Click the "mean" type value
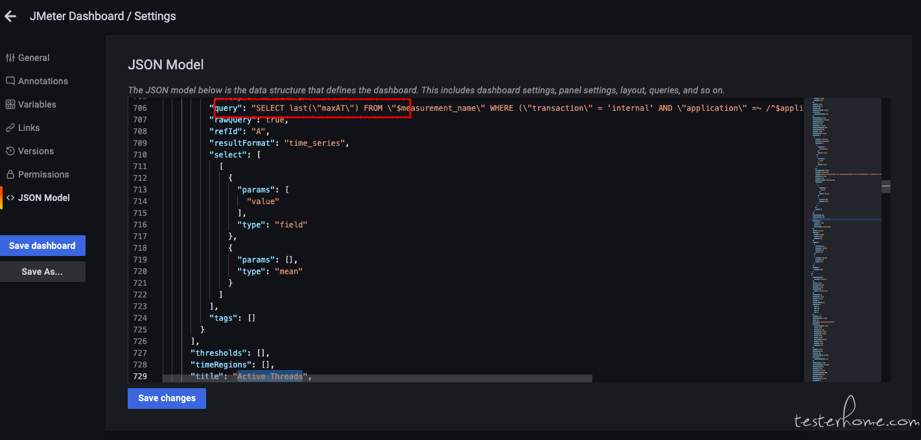The image size is (921, 440). coord(289,271)
